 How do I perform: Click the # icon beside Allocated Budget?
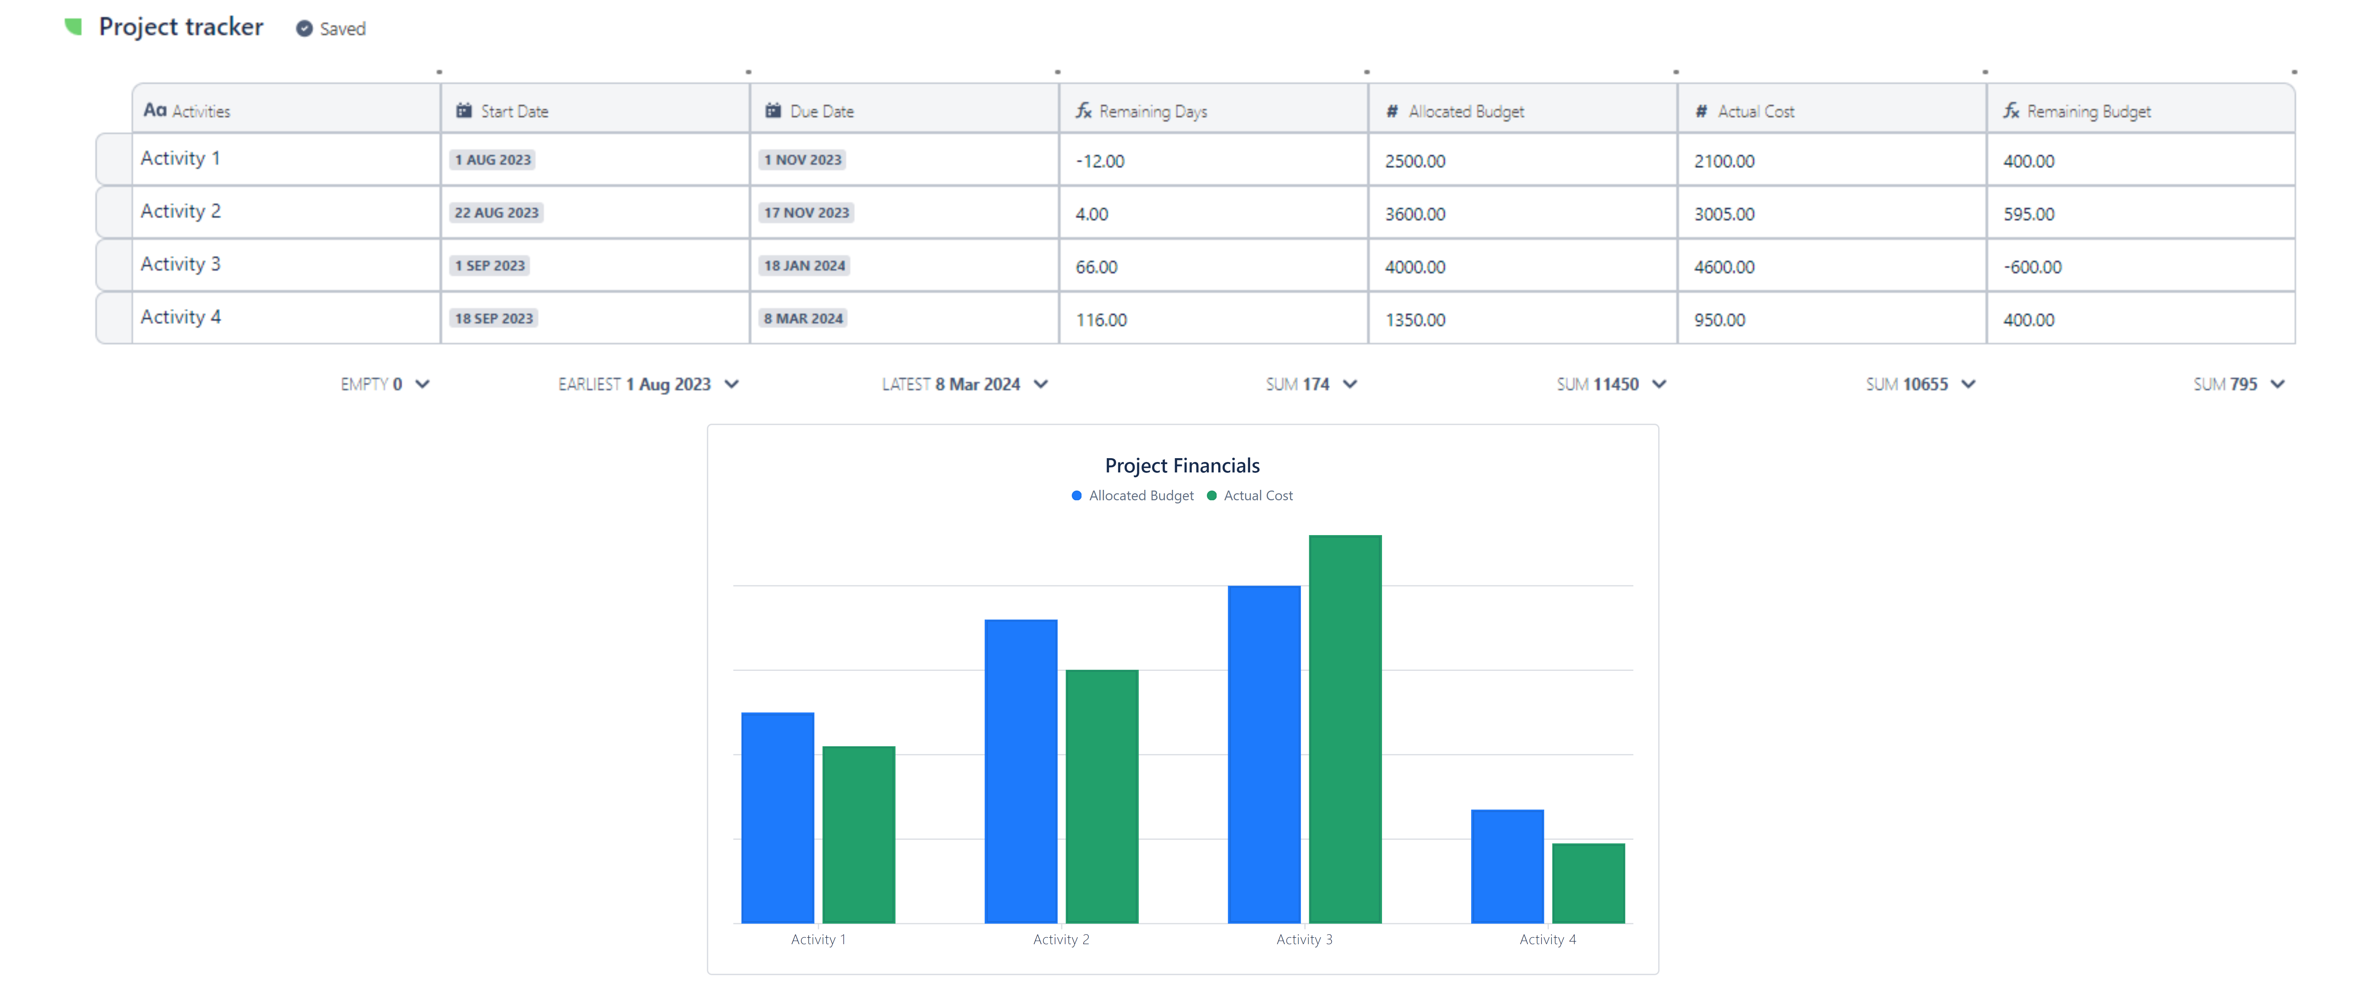(1392, 111)
